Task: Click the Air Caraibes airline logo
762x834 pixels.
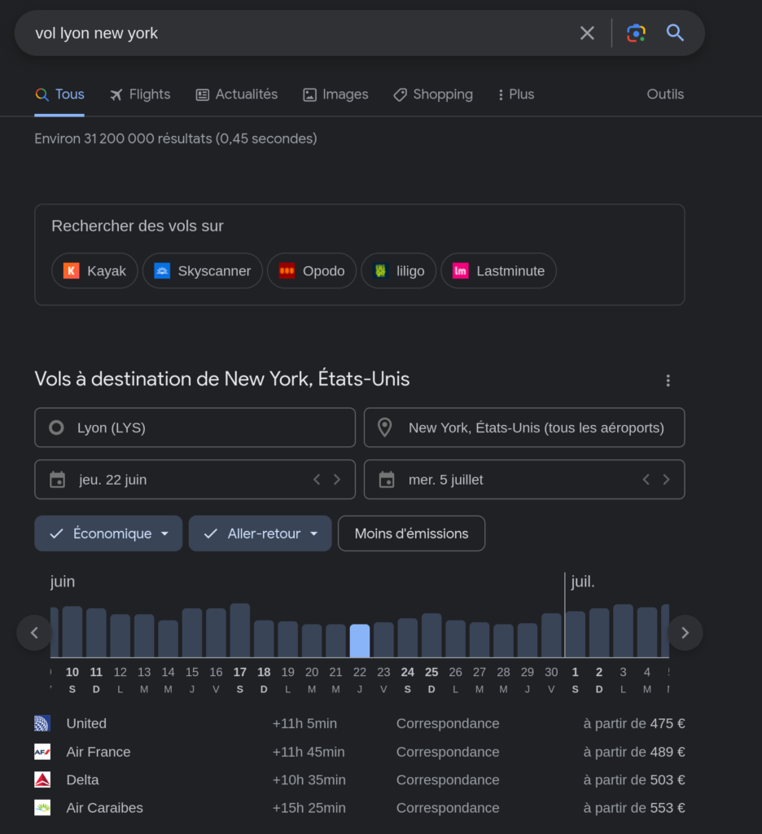Action: 42,808
